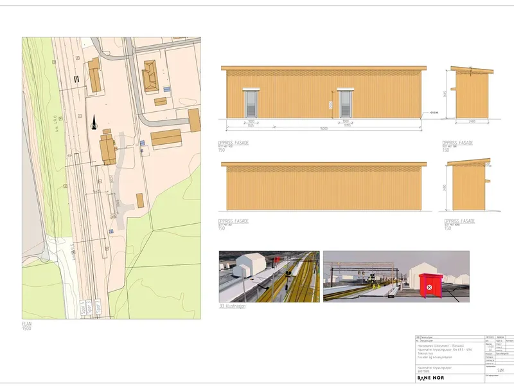Click the 'OPPRISS FASADE' caption under the facade with doors

point(233,143)
